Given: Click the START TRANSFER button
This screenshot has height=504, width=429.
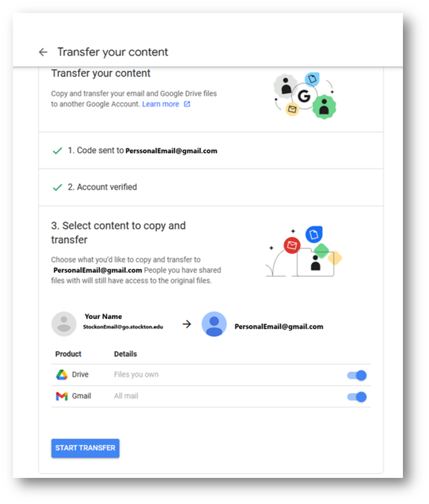Looking at the screenshot, I should (x=86, y=448).
